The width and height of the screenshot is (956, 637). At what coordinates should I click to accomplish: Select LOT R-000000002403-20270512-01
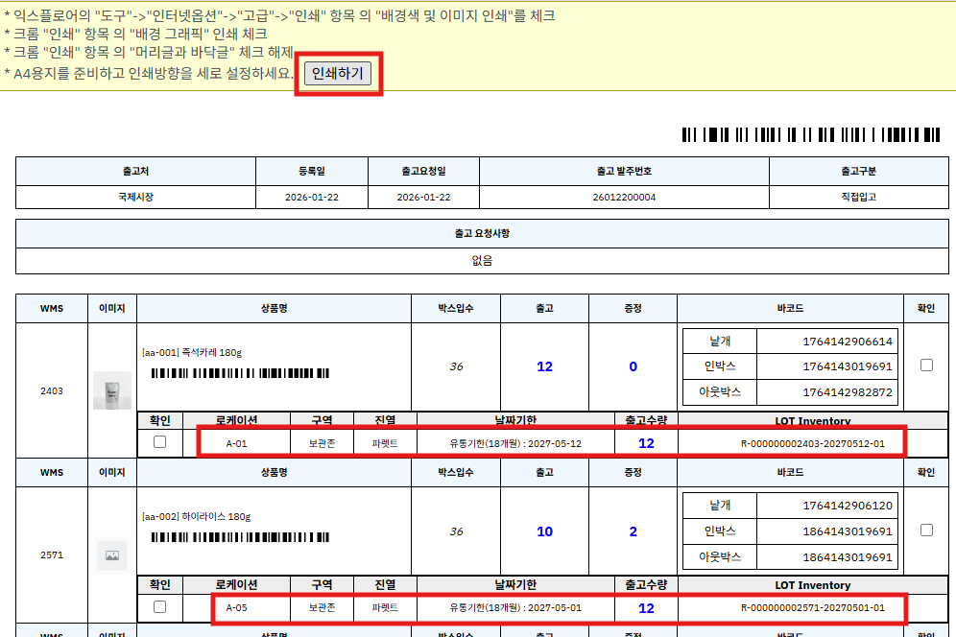(813, 444)
